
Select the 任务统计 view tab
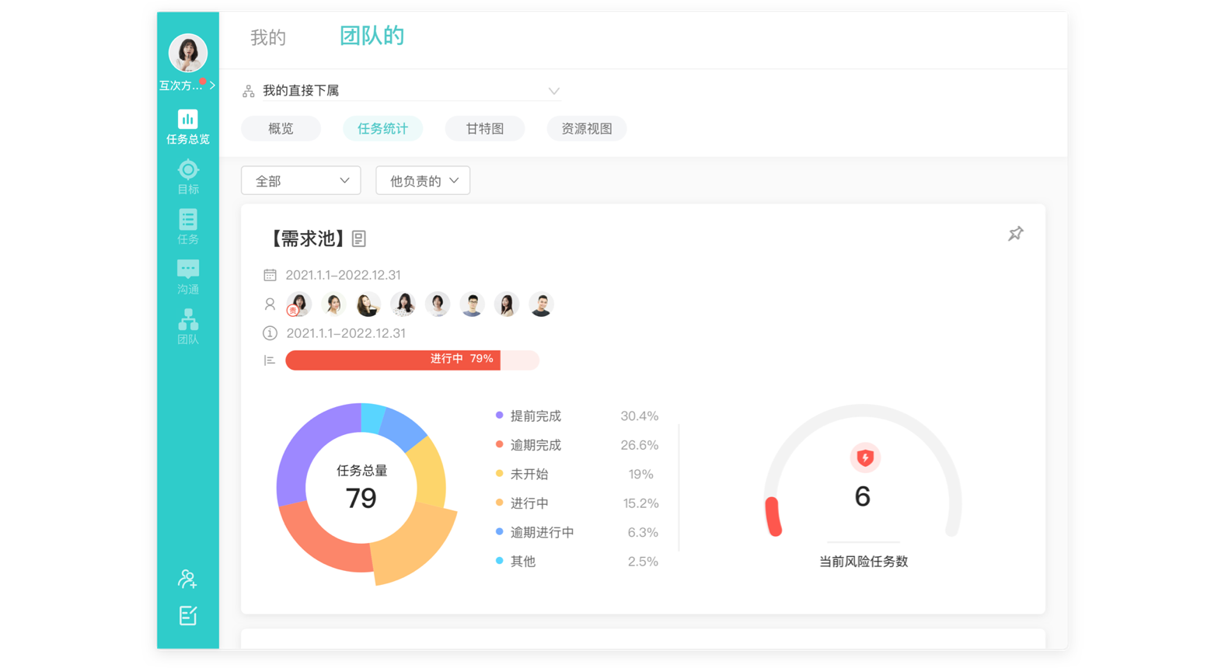[382, 129]
